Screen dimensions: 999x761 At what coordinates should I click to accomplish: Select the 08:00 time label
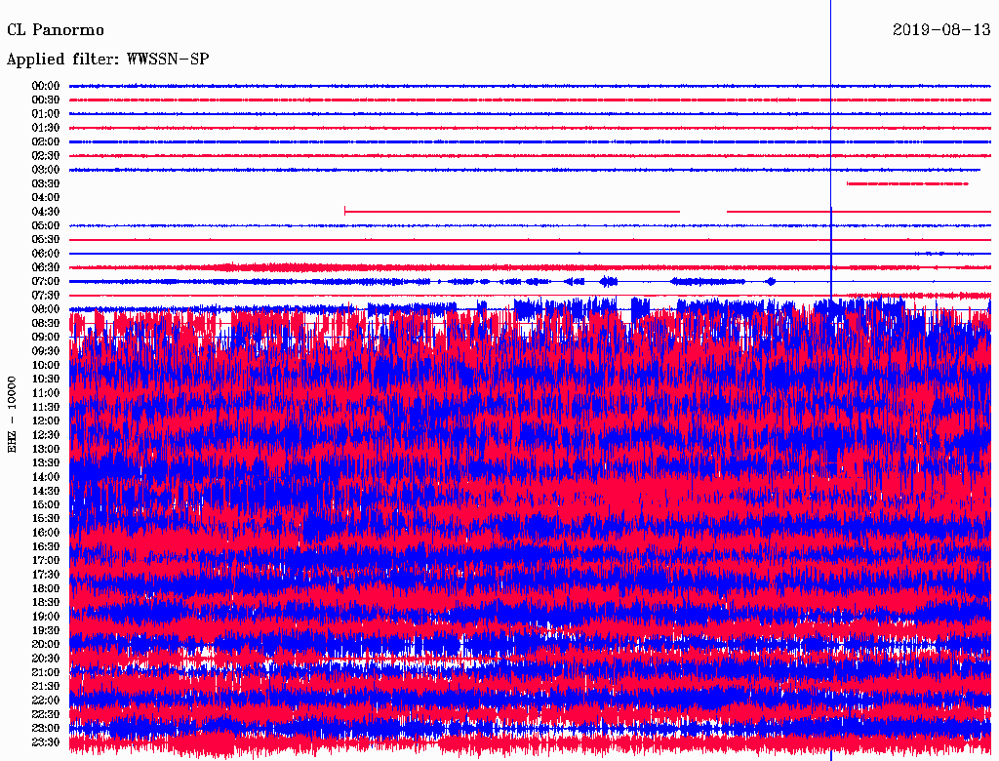click(x=46, y=309)
